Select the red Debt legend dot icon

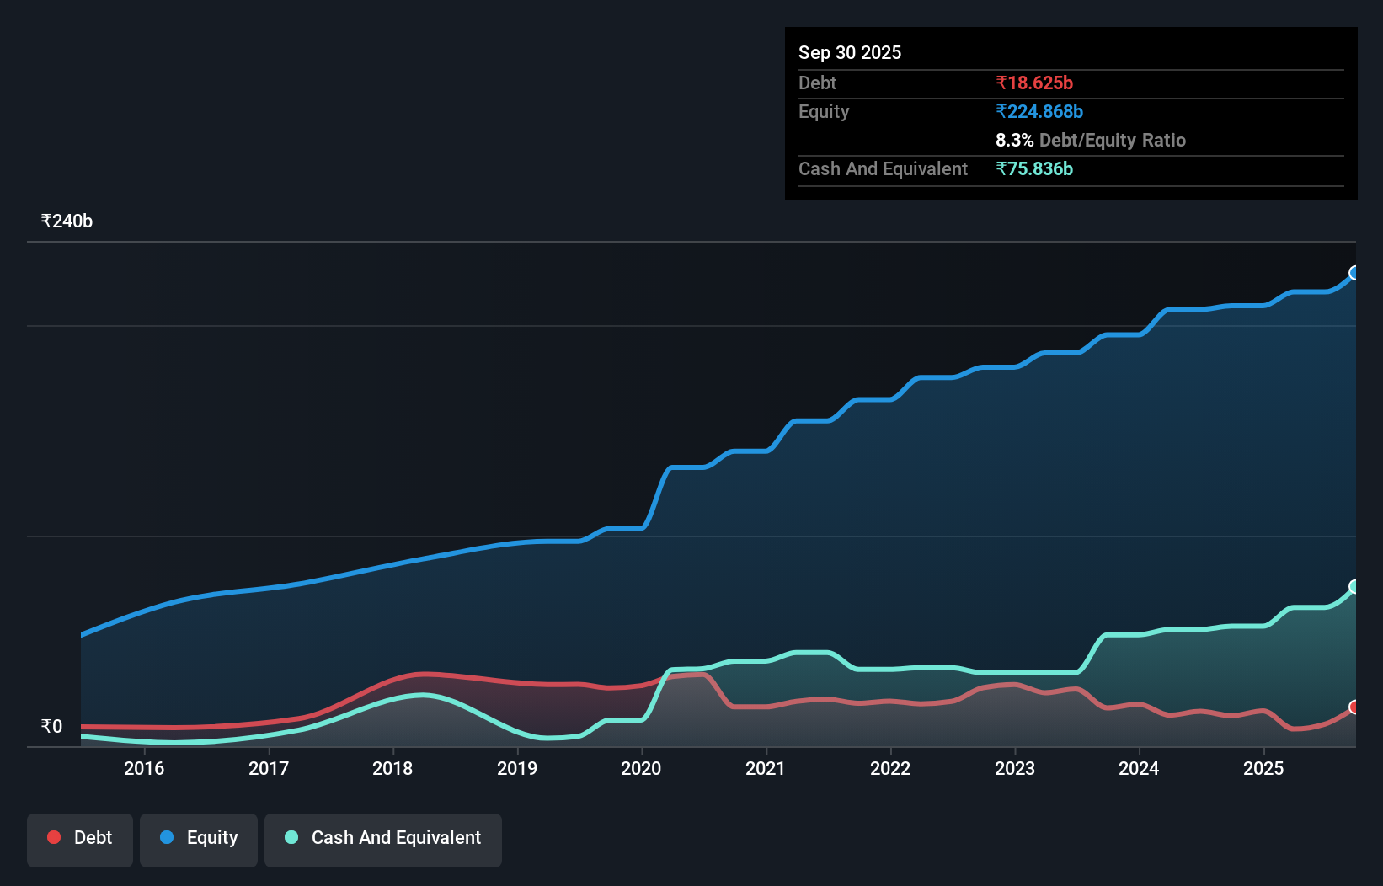[53, 837]
